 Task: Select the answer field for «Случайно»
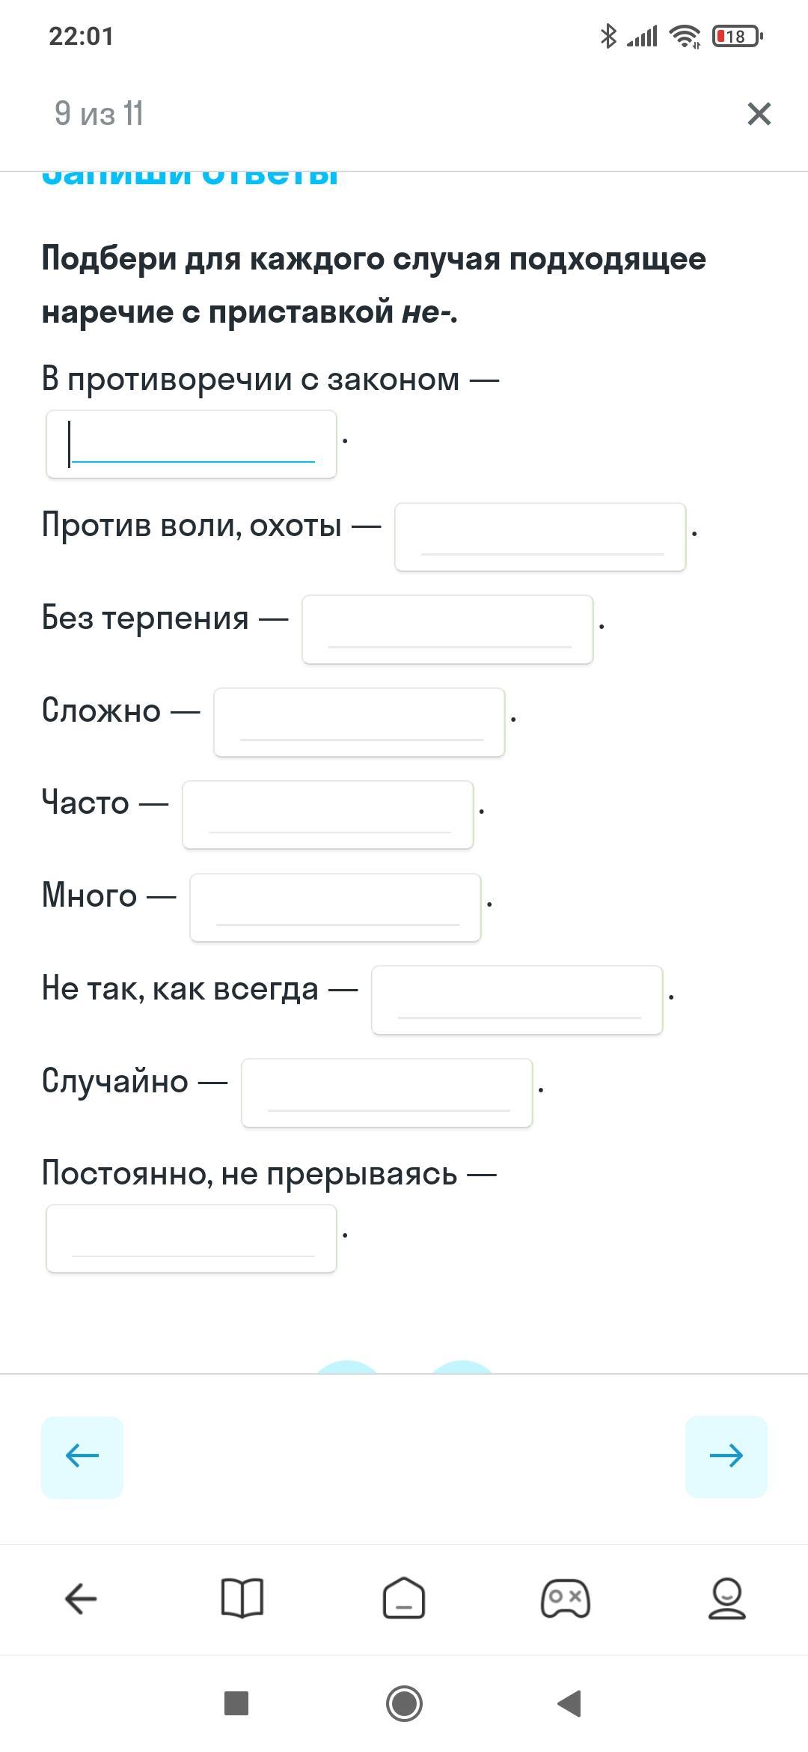387,1092
